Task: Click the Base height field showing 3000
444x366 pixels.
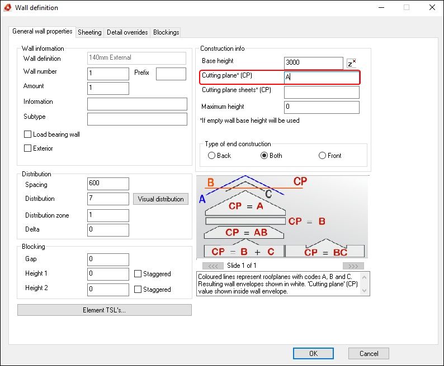Action: [x=314, y=63]
